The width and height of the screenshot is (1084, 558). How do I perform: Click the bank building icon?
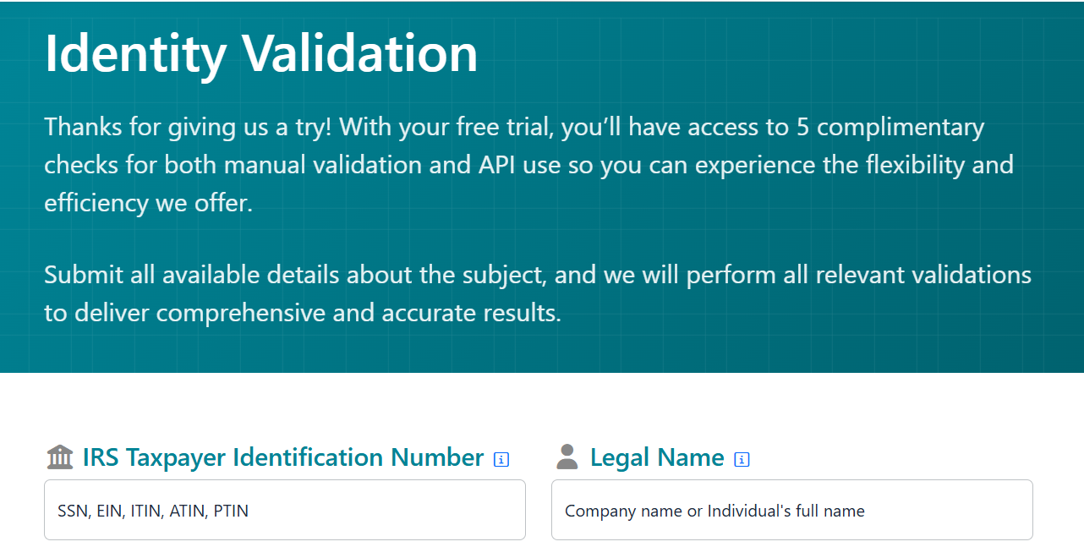click(x=60, y=457)
